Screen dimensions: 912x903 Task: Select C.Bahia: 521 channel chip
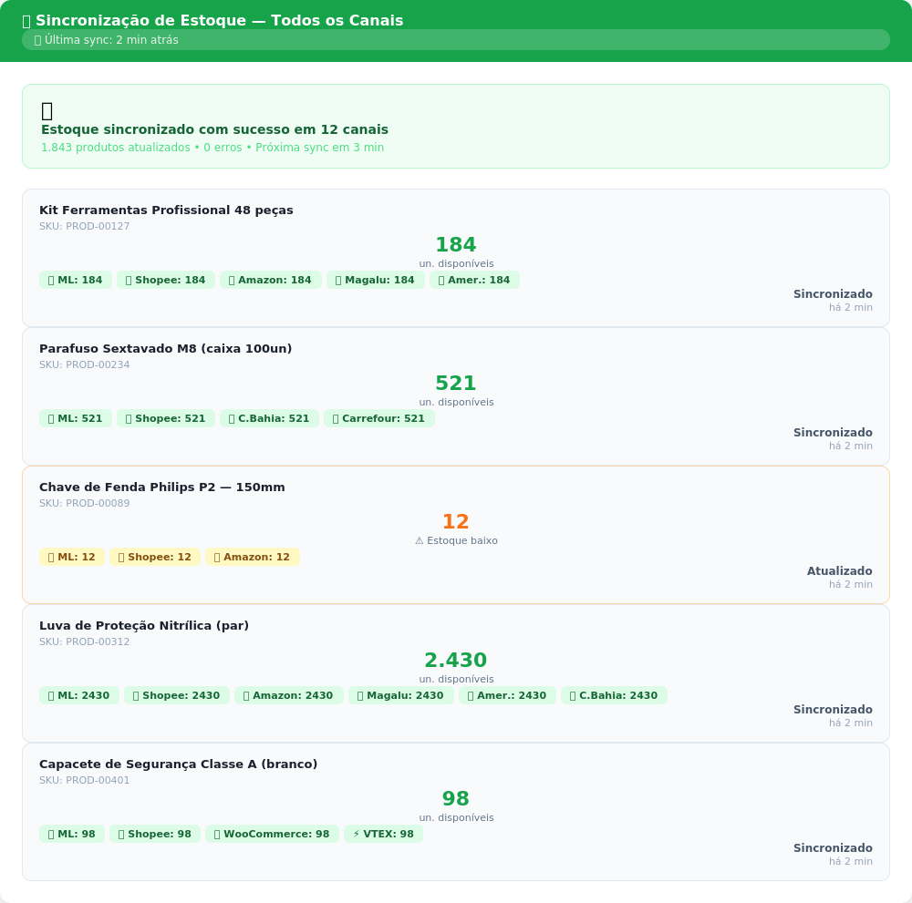pyautogui.click(x=269, y=418)
